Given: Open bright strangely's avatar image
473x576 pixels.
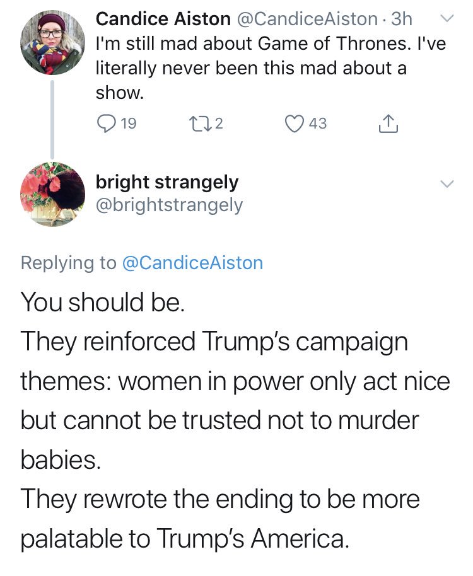Looking at the screenshot, I should click(x=52, y=194).
